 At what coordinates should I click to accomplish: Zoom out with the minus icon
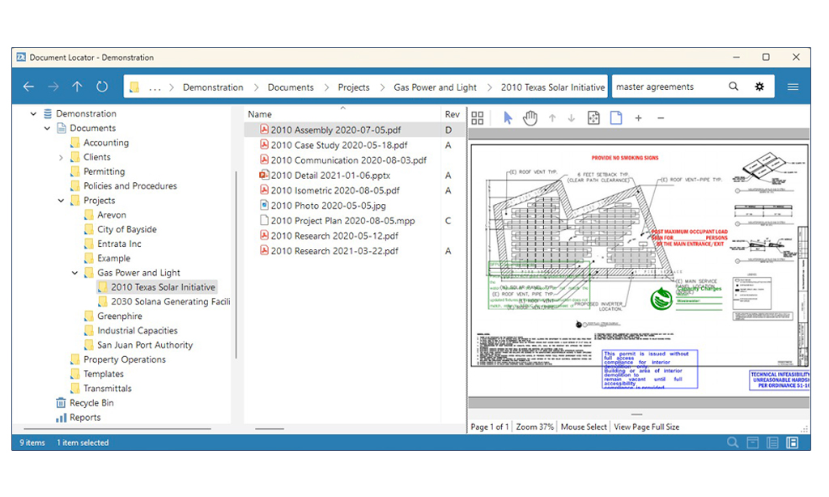tap(661, 118)
